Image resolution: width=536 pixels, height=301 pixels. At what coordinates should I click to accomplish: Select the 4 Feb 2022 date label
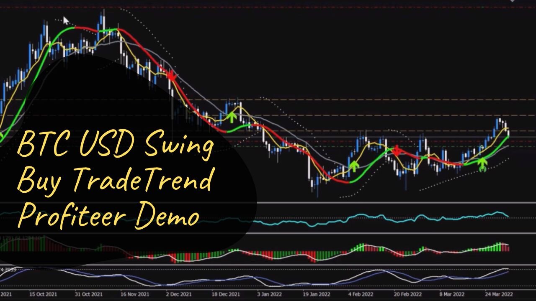coord(361,295)
